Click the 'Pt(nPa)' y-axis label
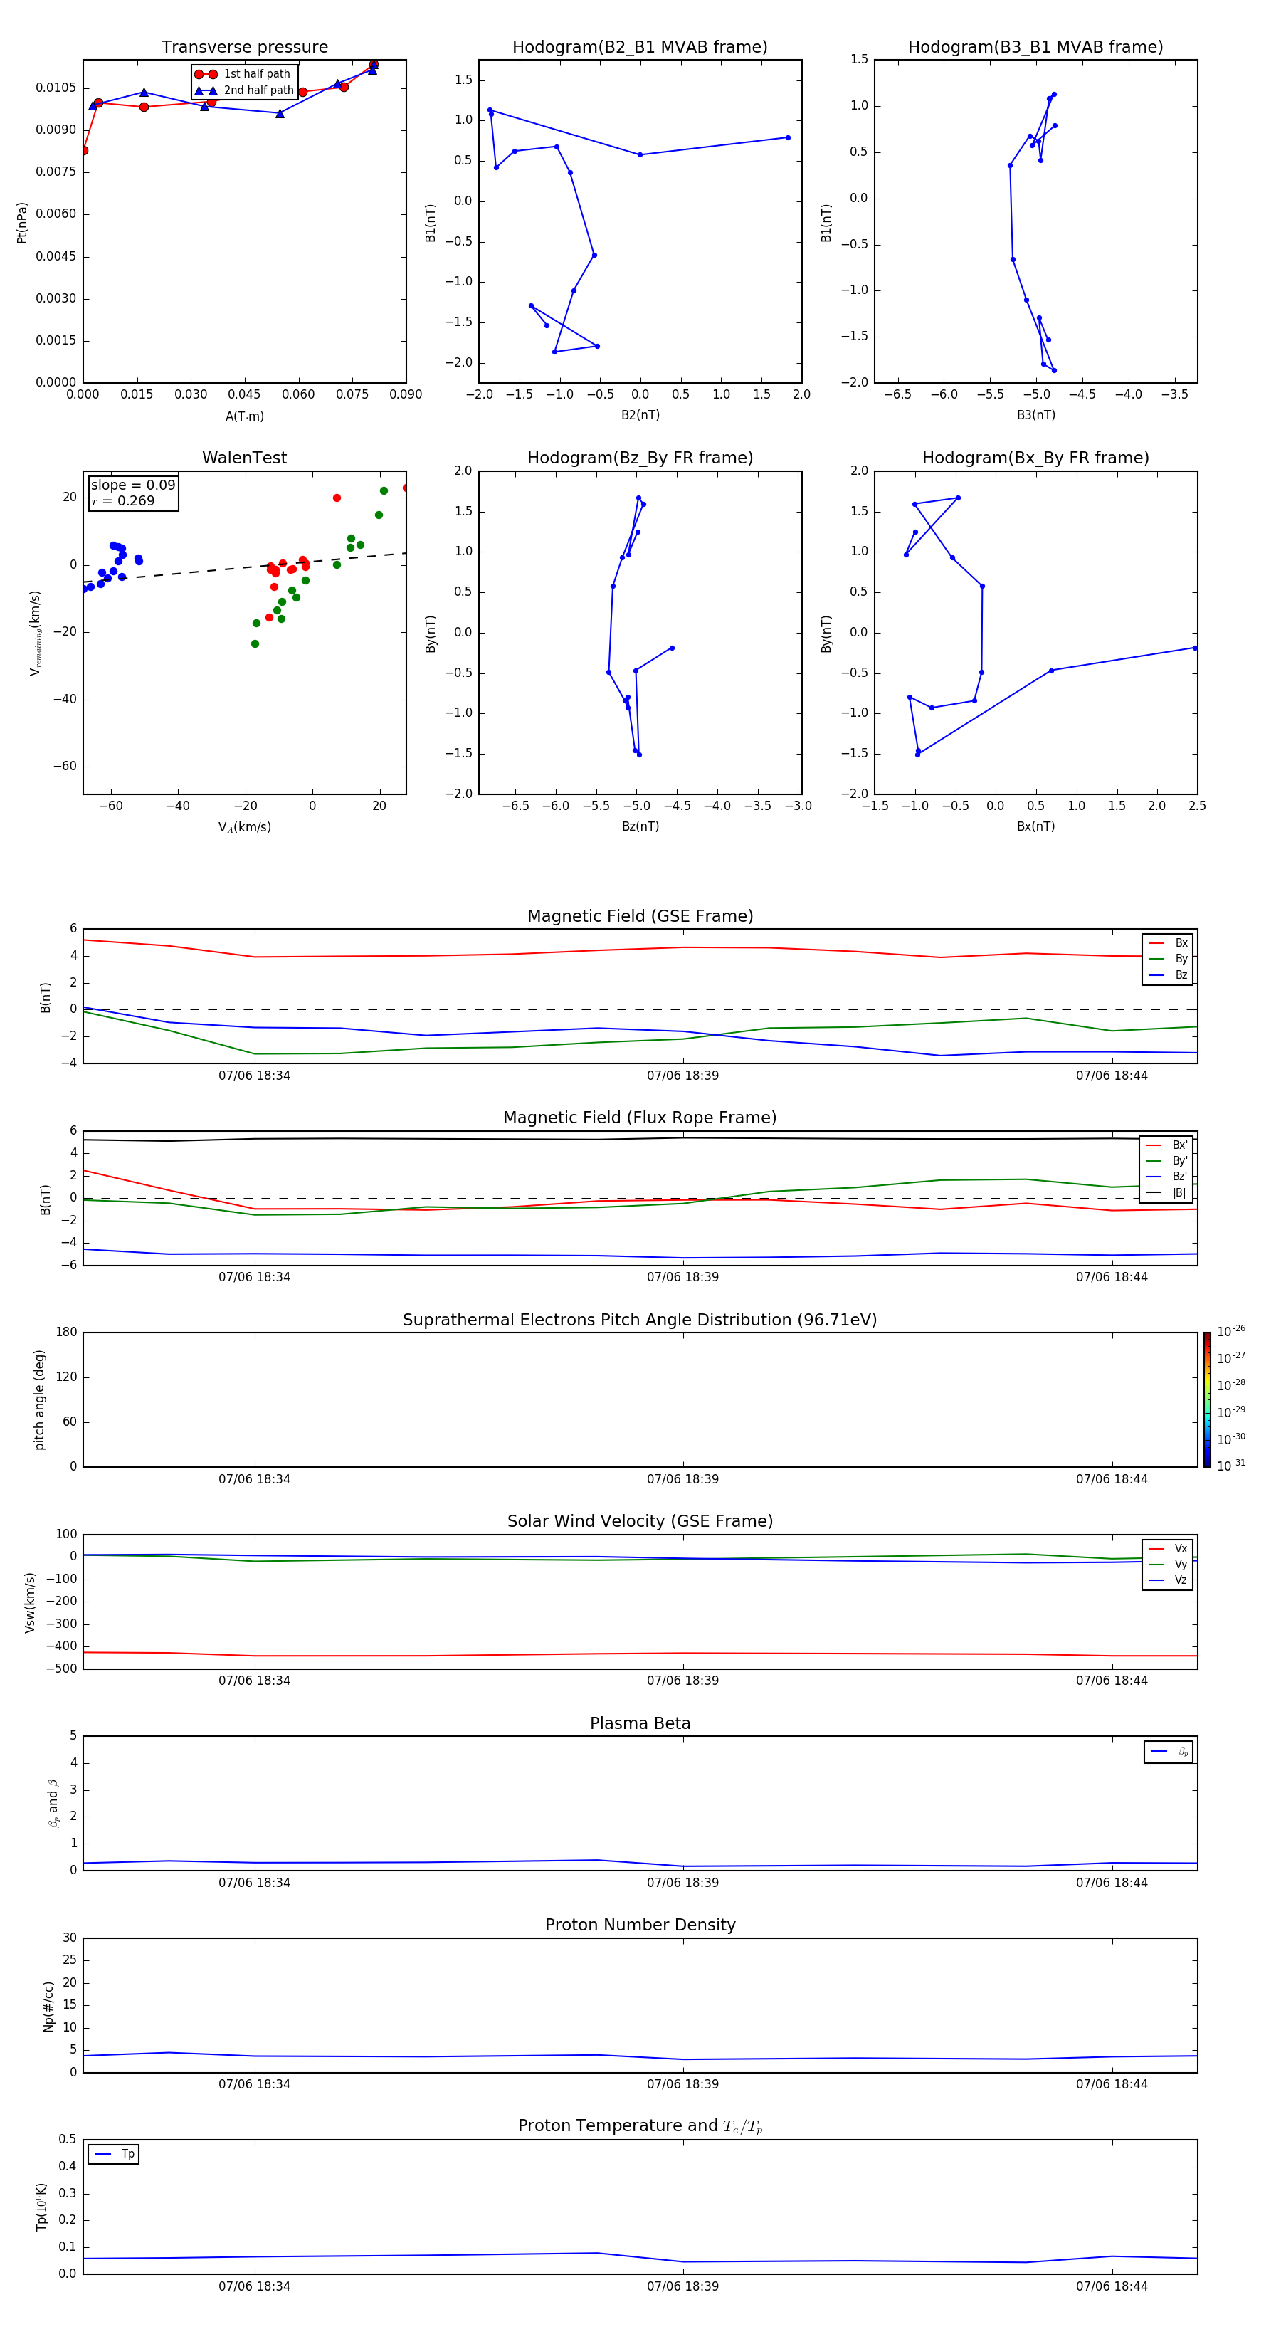 (x=22, y=221)
